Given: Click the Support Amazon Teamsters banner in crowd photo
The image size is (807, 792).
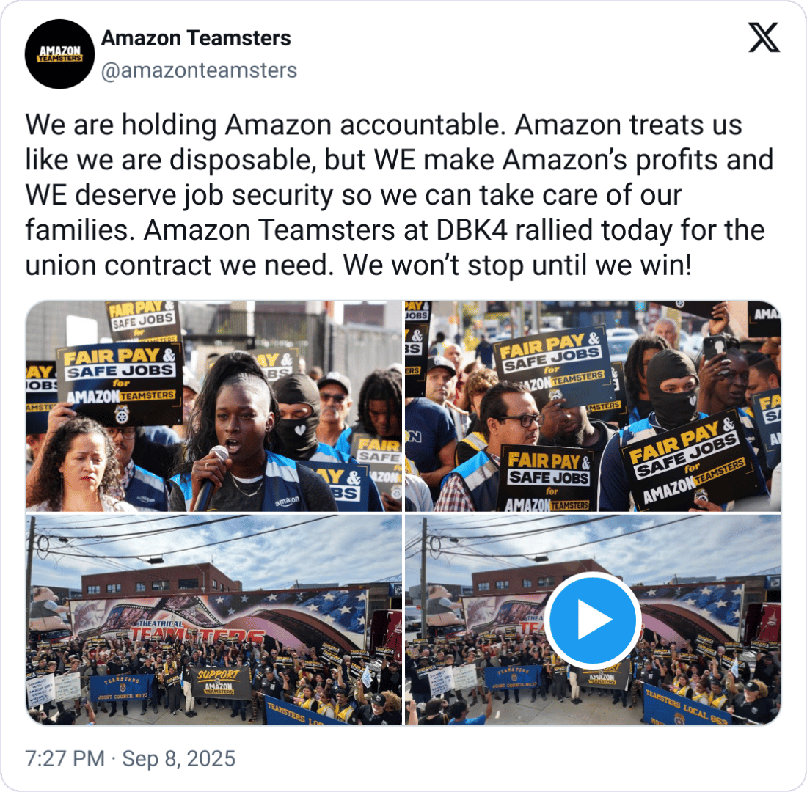Looking at the screenshot, I should pos(219,682).
